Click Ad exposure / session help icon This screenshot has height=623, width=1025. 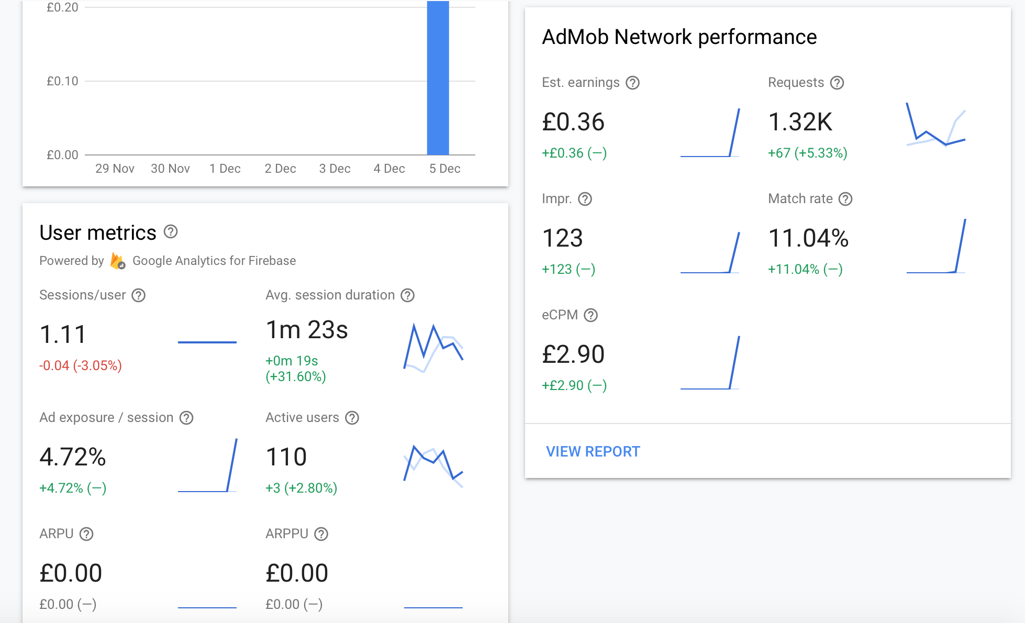[186, 418]
